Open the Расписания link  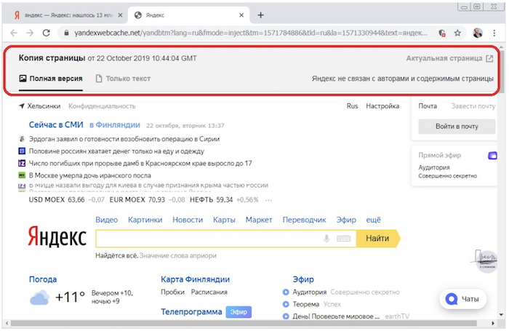[209, 292]
